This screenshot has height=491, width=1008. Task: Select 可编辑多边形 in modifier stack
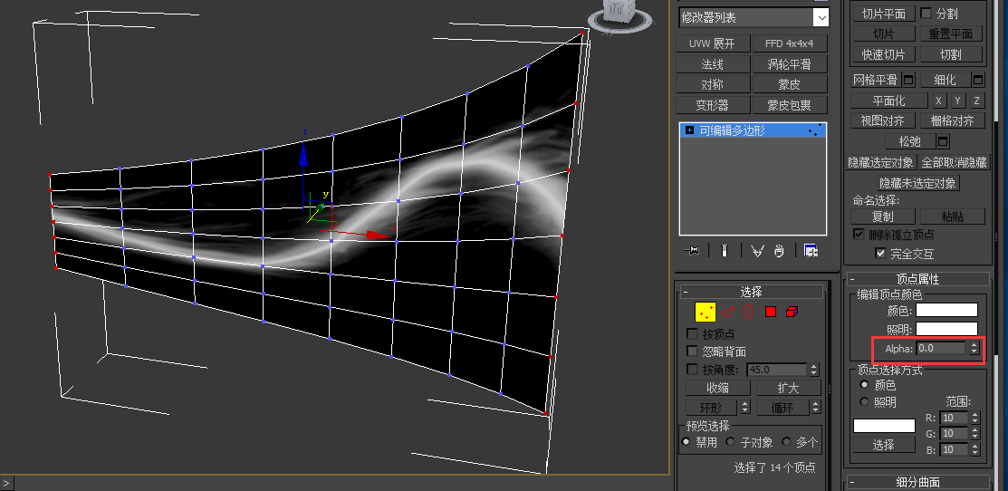pyautogui.click(x=753, y=130)
